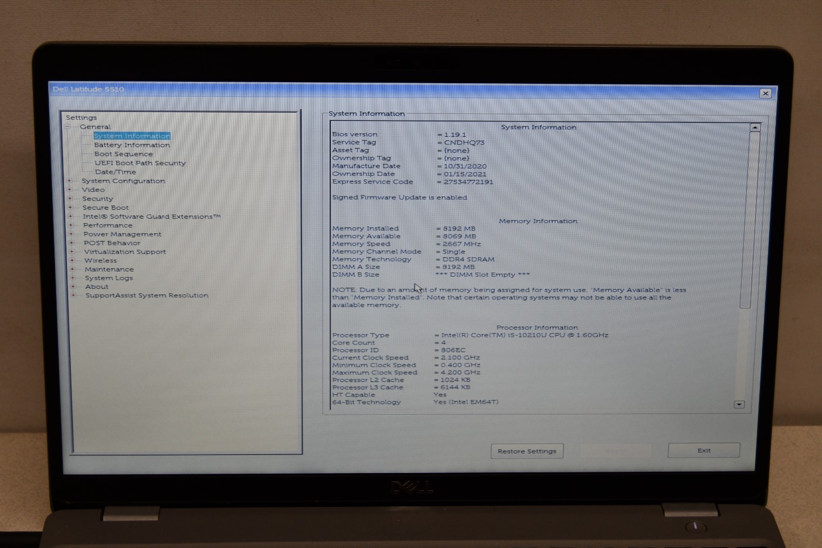
Task: Expand Virtualization Support section
Action: point(71,251)
